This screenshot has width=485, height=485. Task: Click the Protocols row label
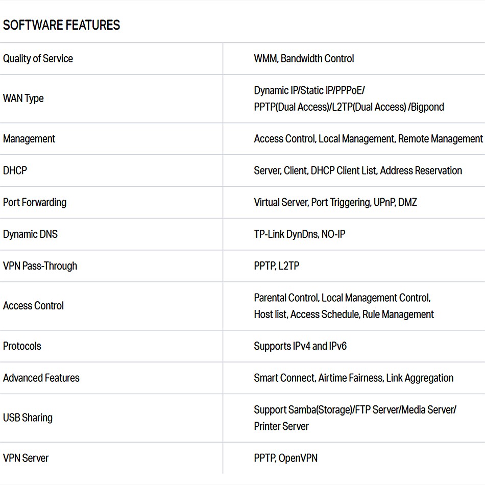tap(22, 346)
